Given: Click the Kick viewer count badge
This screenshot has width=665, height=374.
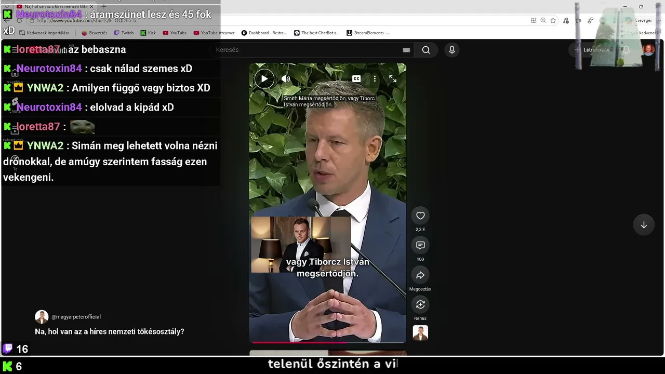Looking at the screenshot, I should 12,366.
